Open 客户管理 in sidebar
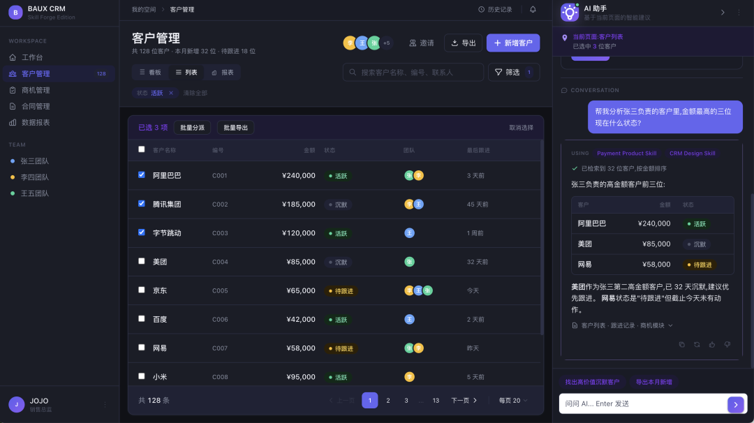 59,73
